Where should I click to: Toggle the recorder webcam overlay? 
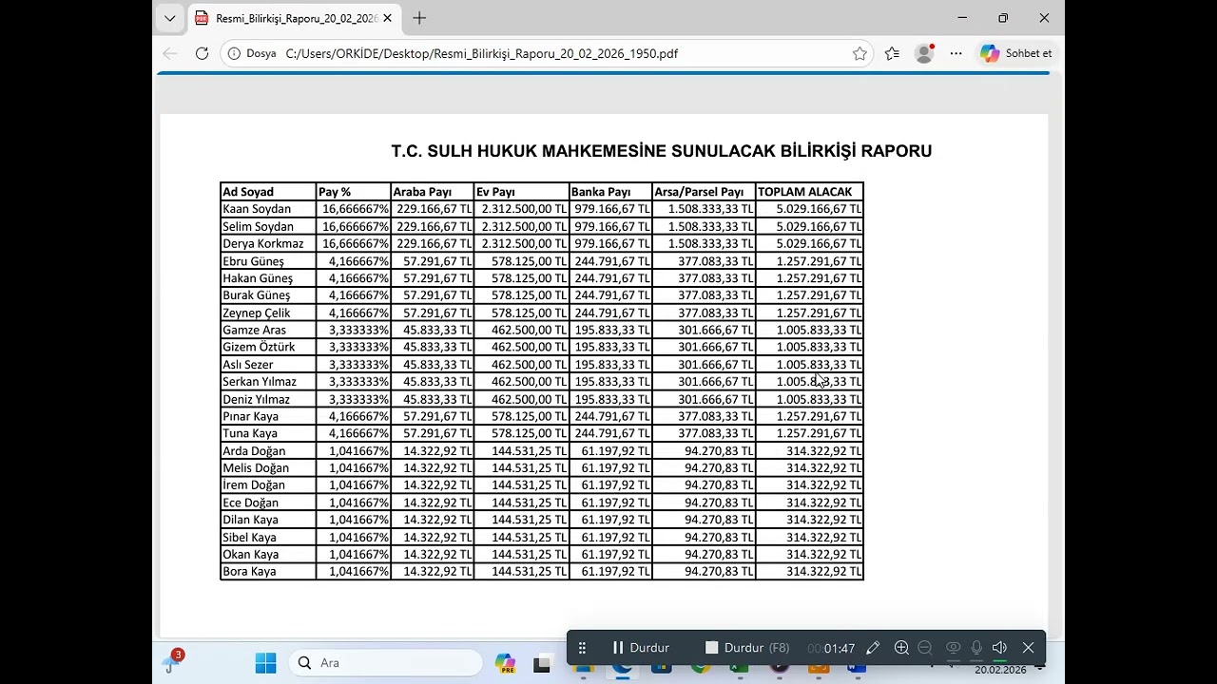(x=953, y=648)
